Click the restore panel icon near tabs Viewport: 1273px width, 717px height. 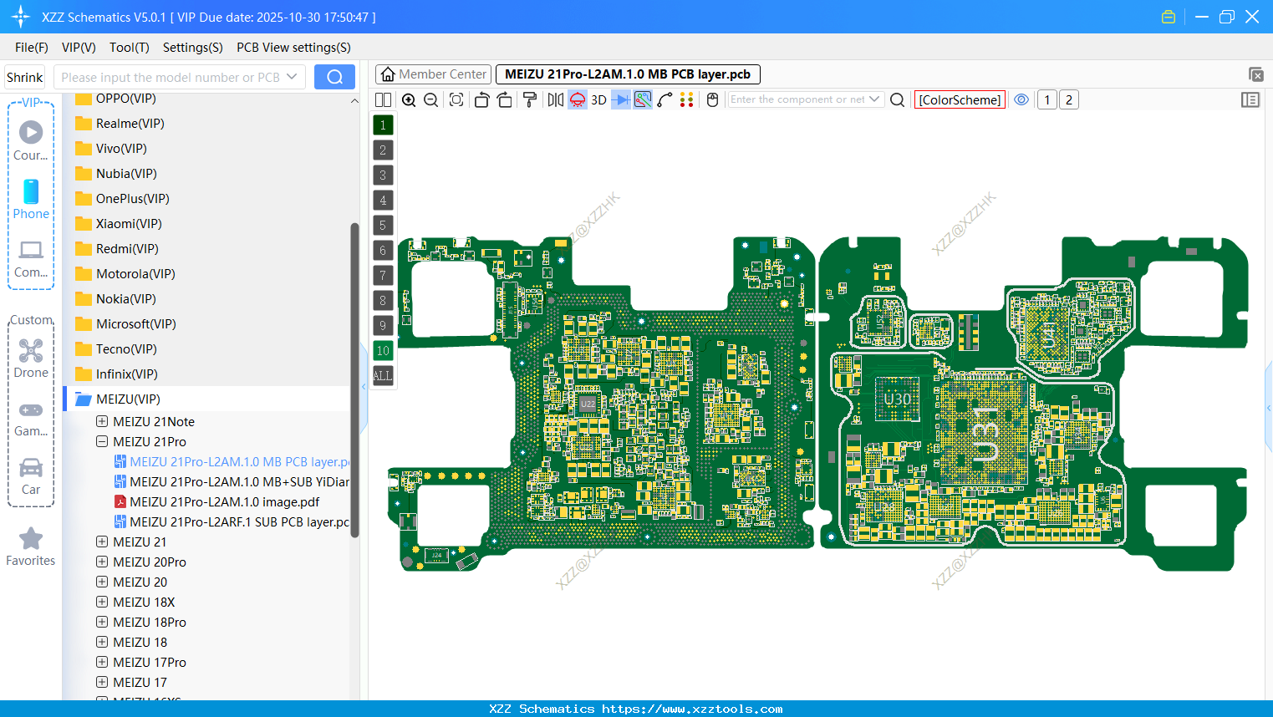click(x=1255, y=74)
